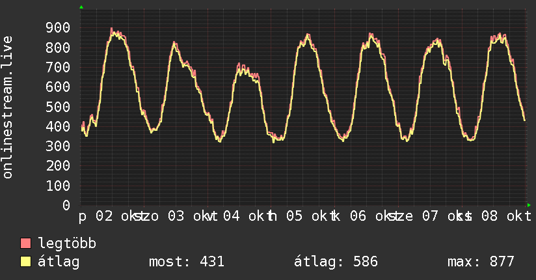
Task: Select the legtöbb legend label
Action: pos(67,243)
